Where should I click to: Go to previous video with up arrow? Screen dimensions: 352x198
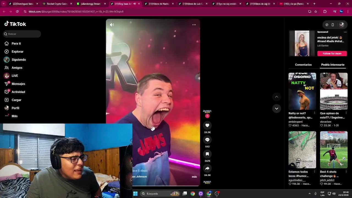[277, 97]
